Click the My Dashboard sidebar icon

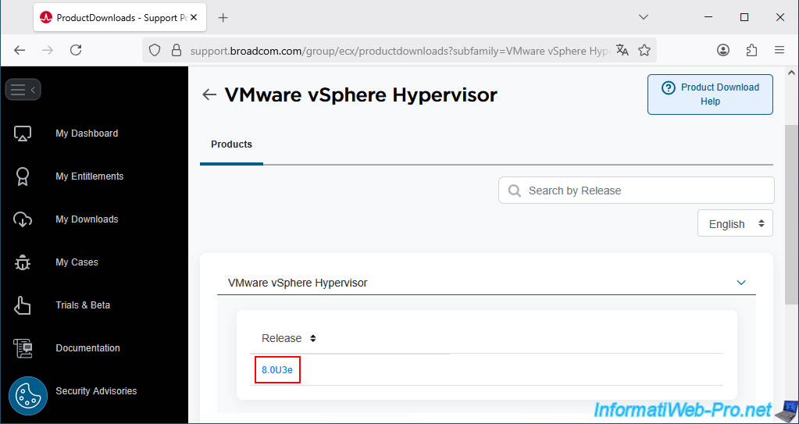click(23, 134)
